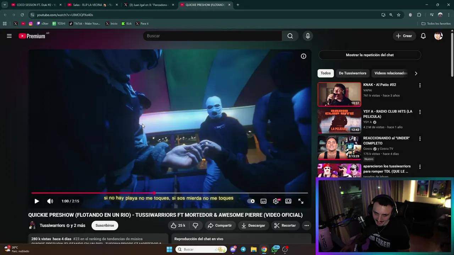The image size is (454, 255).
Task: Open the Kick bookmark
Action: (x=126, y=24)
